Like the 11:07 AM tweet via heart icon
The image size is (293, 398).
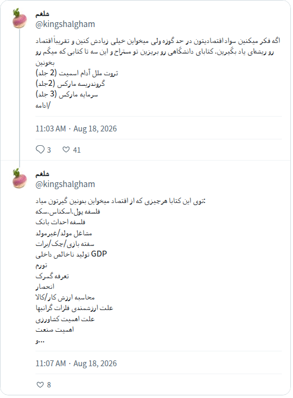click(40, 385)
